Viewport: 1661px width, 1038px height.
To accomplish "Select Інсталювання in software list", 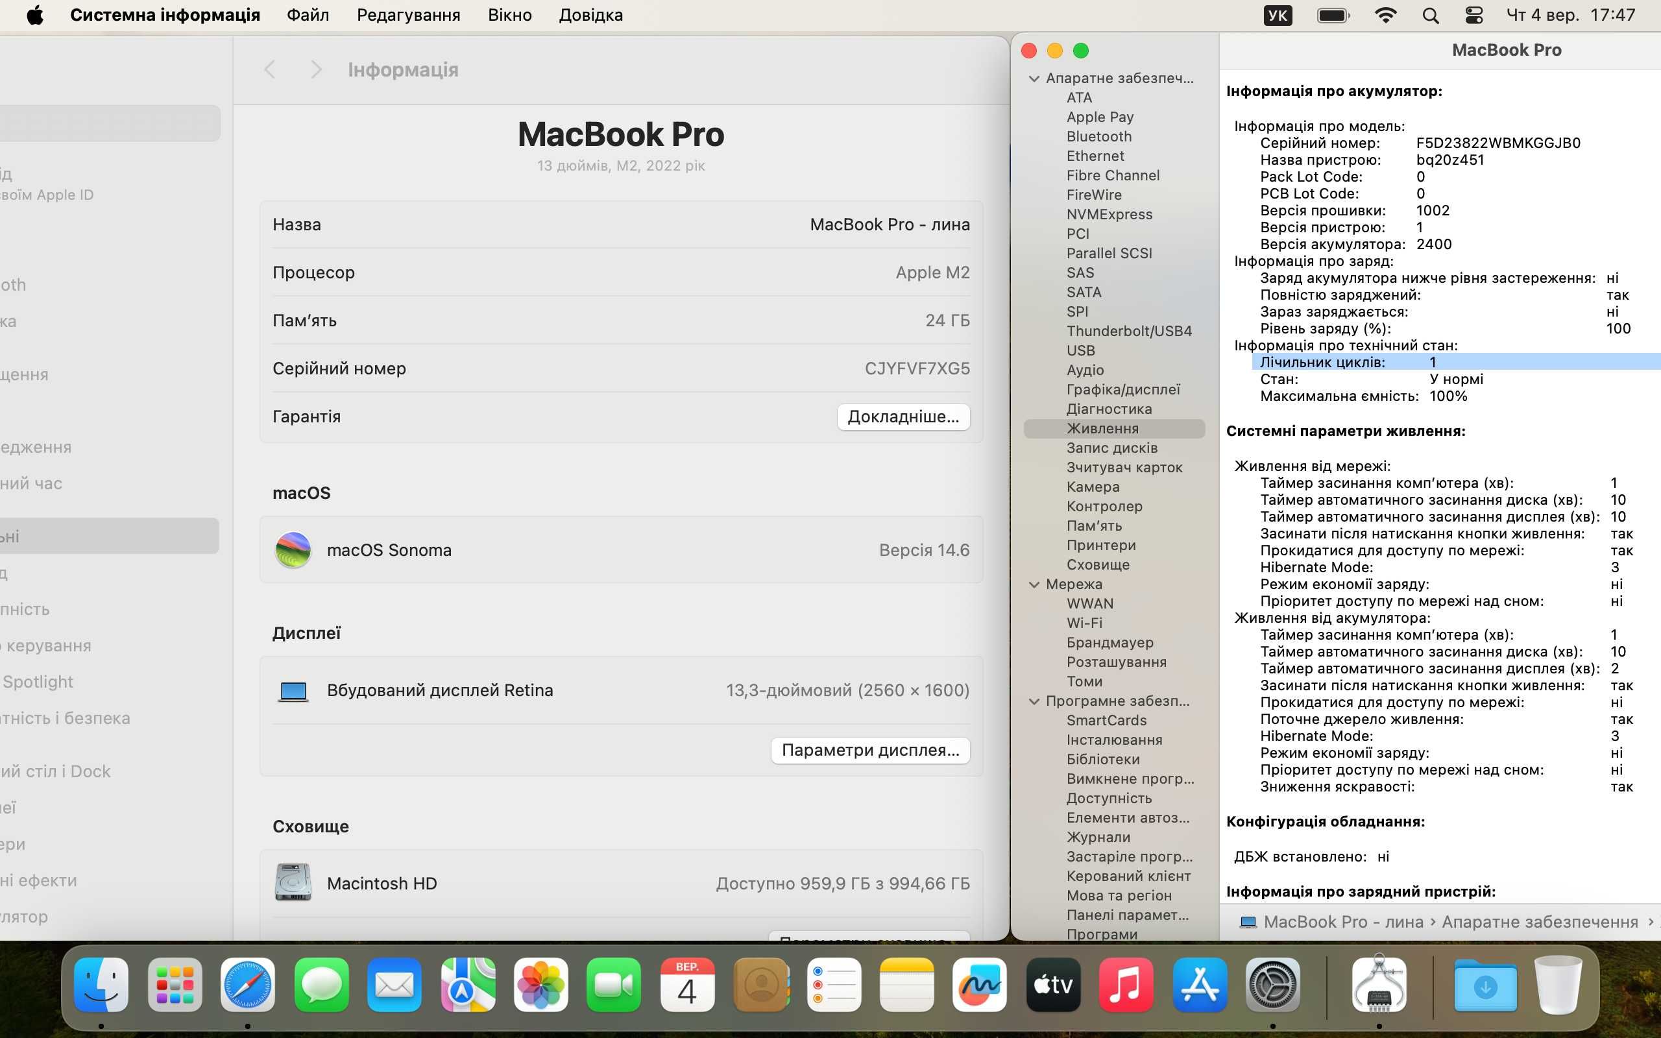I will tap(1114, 740).
